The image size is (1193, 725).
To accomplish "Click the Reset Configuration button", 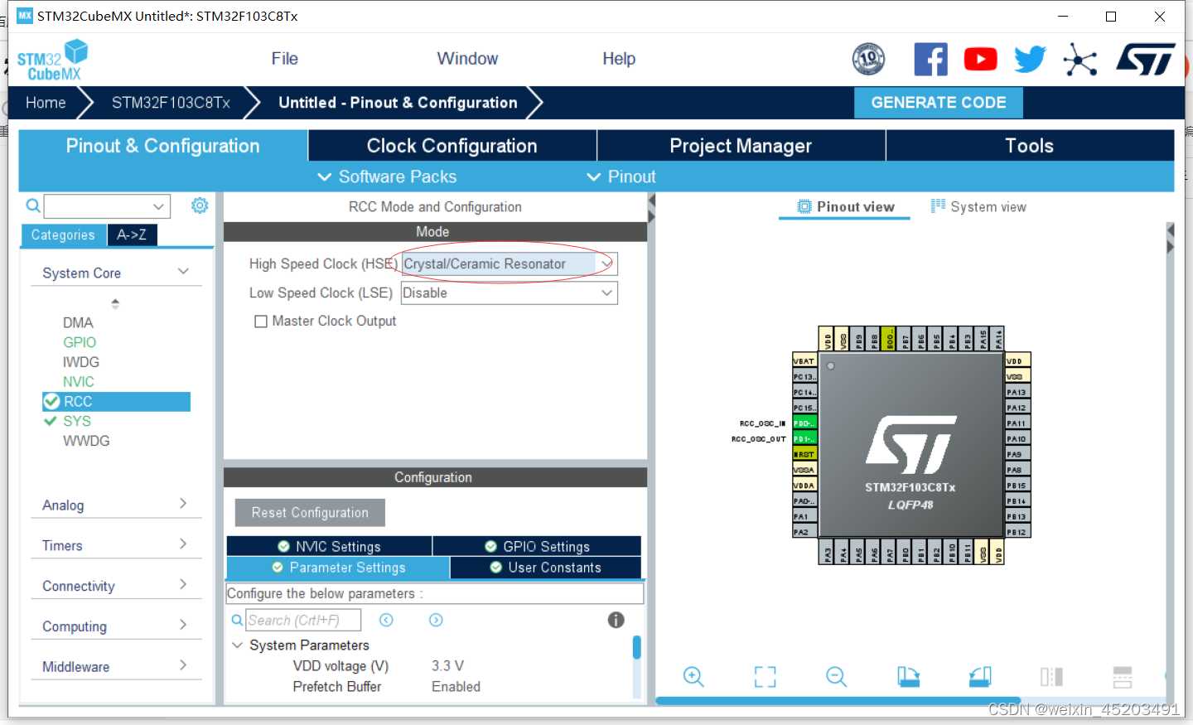I will click(310, 513).
